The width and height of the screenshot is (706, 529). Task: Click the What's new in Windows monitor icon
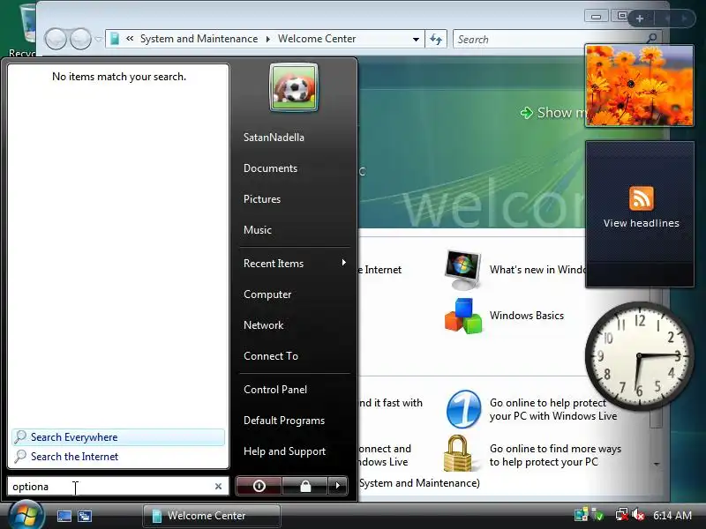coord(462,270)
